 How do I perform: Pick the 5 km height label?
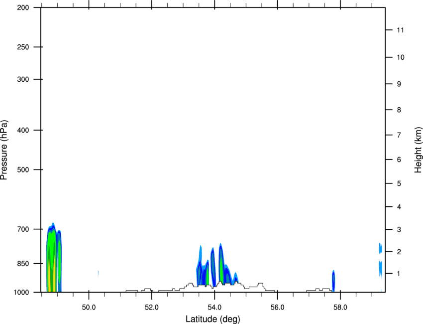(x=399, y=183)
